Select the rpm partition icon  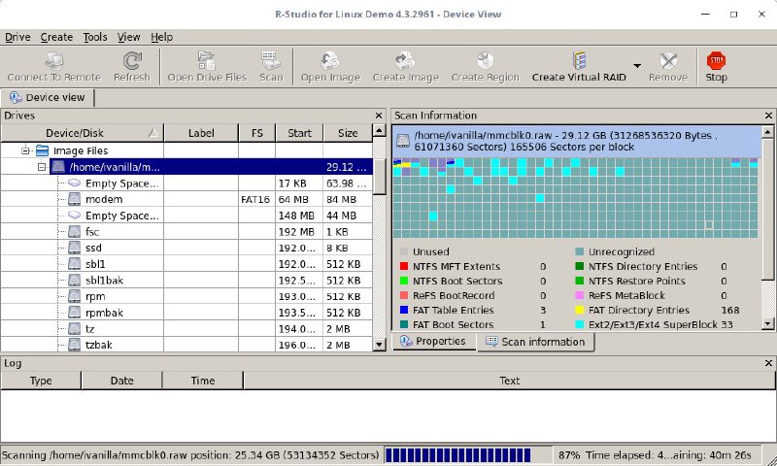[x=75, y=296]
